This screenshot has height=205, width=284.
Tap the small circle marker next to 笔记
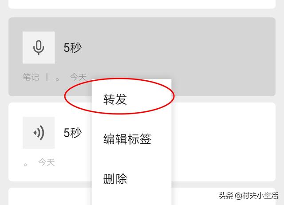(x=57, y=79)
